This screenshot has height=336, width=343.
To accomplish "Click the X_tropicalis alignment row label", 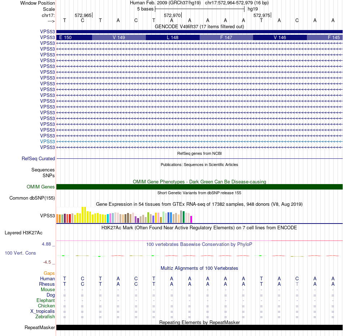I will [43, 311].
